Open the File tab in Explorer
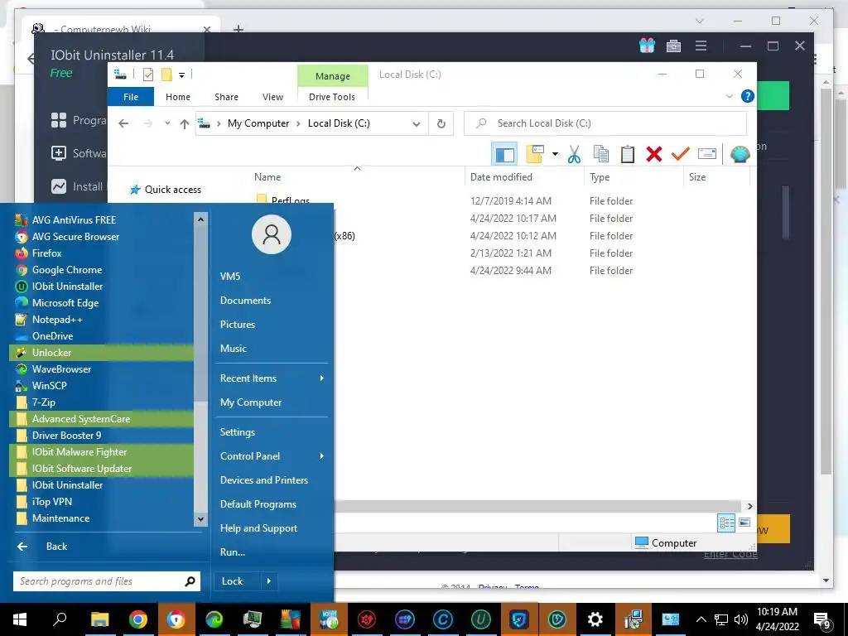Image resolution: width=848 pixels, height=636 pixels. [131, 97]
